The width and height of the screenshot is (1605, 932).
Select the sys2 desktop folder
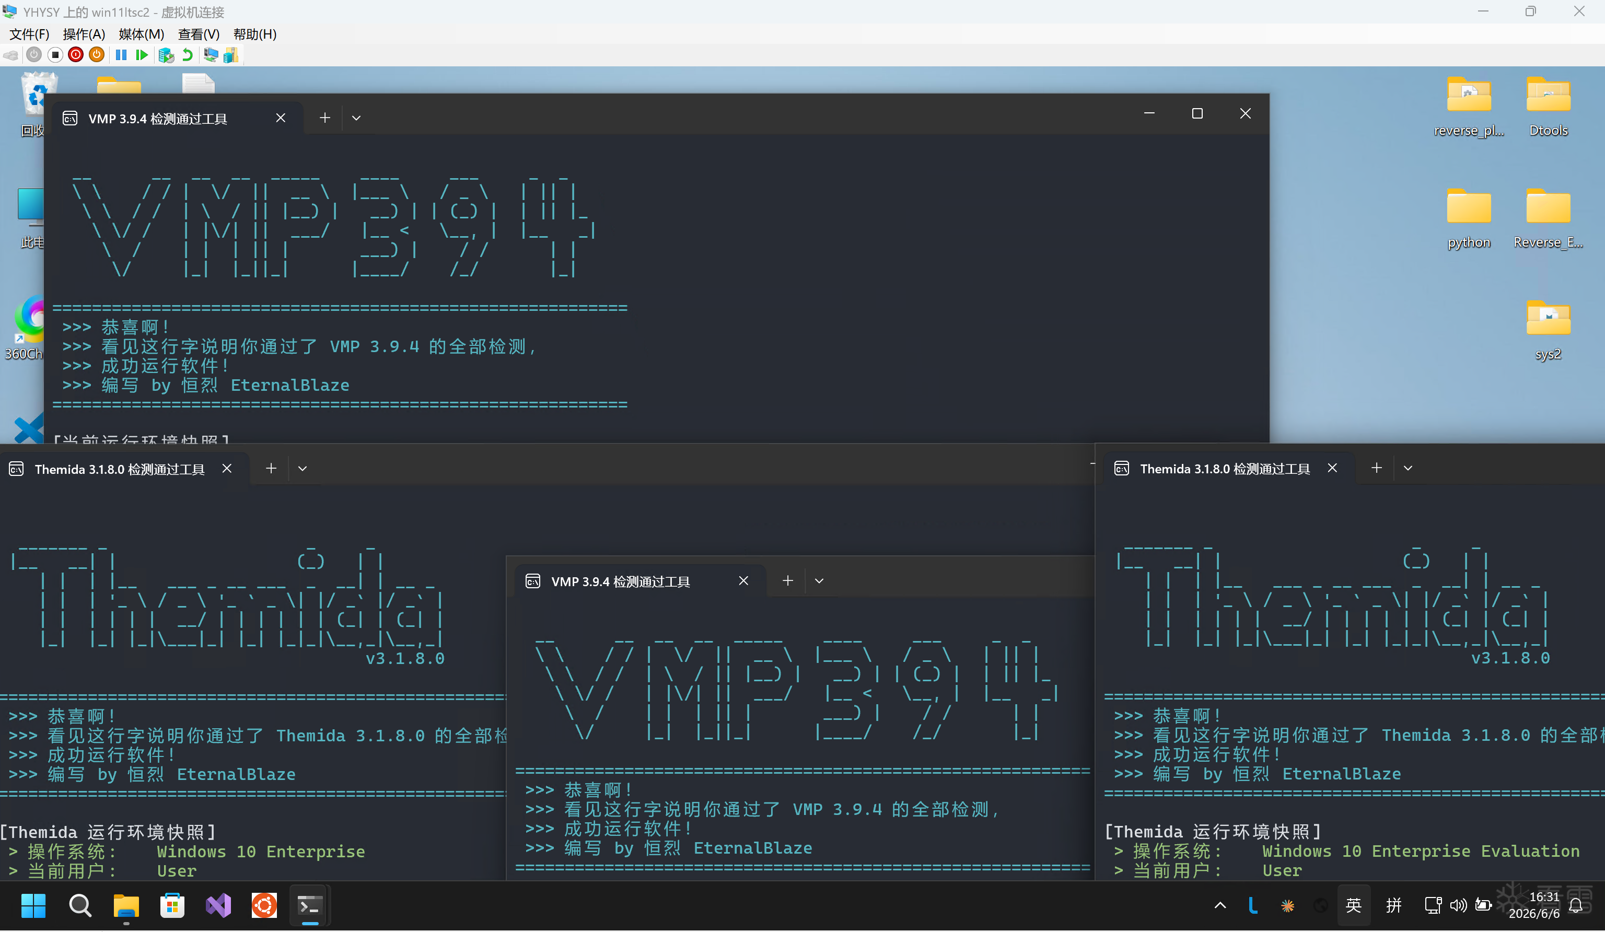[1549, 331]
